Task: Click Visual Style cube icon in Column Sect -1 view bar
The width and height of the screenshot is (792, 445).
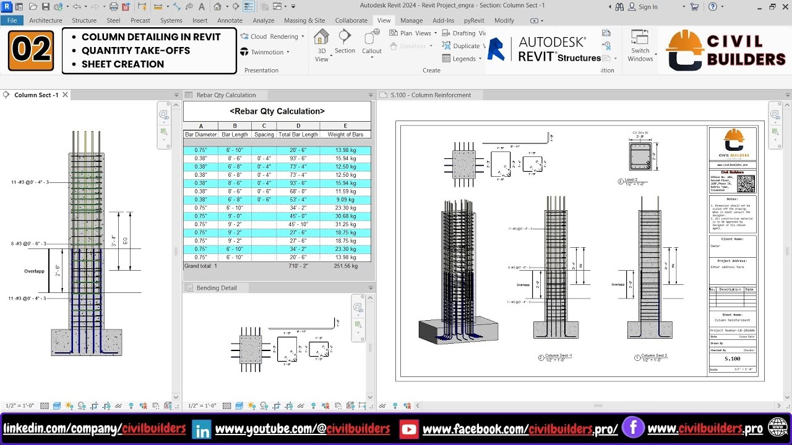Action: tap(56, 405)
